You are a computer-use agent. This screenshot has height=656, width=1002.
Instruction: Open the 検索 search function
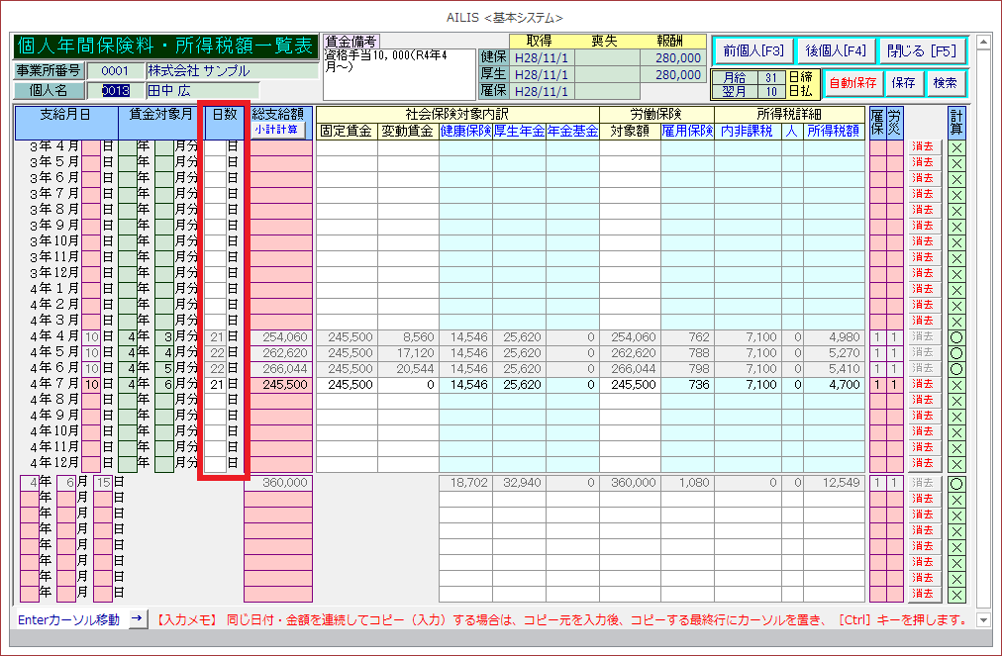point(946,83)
